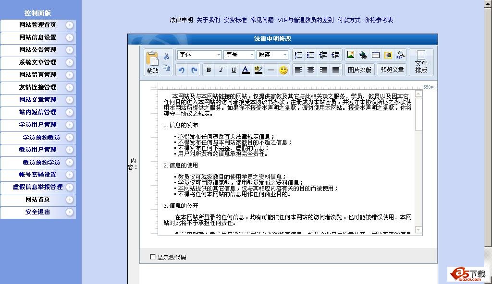The image size is (492, 284).
Task: Open 帐号密码设置 in the sidebar
Action: point(37,175)
